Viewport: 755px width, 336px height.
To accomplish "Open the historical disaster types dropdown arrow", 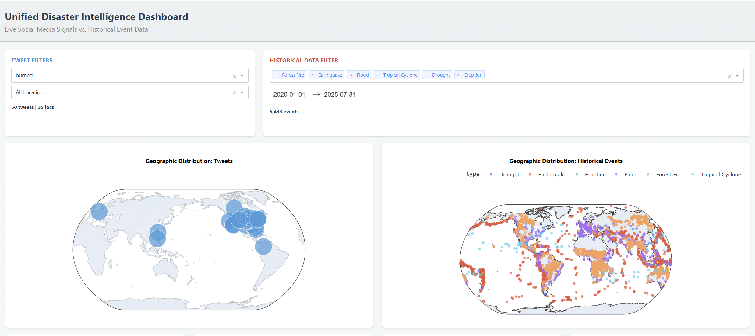I will click(737, 76).
